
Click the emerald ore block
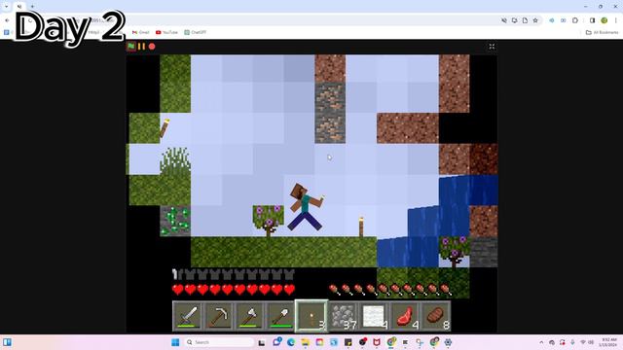(175, 221)
